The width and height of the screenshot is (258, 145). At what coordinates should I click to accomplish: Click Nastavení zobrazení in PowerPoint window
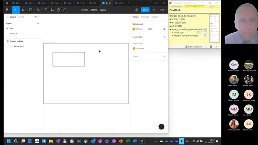click(193, 47)
